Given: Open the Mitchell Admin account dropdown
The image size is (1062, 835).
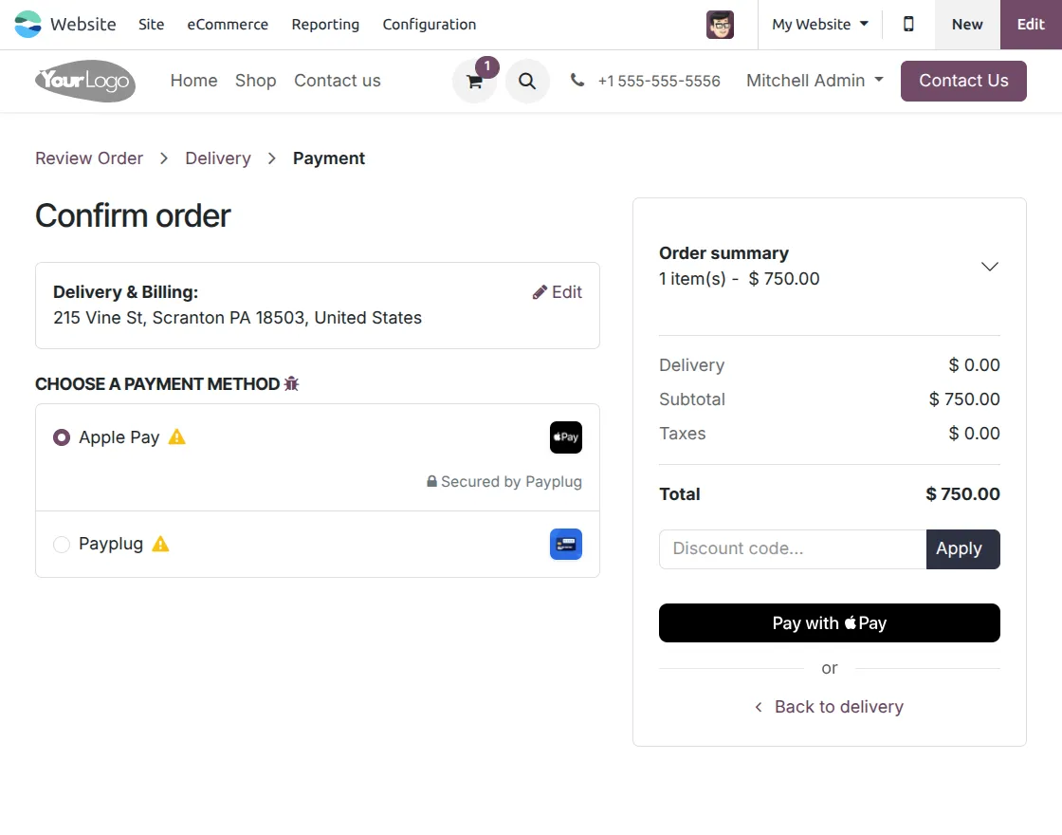Looking at the screenshot, I should 814,81.
